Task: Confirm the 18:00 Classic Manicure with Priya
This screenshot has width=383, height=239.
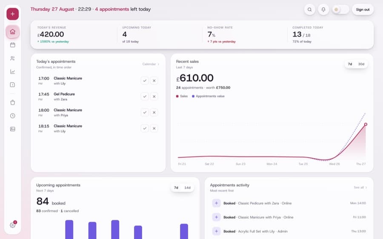Action: click(145, 113)
